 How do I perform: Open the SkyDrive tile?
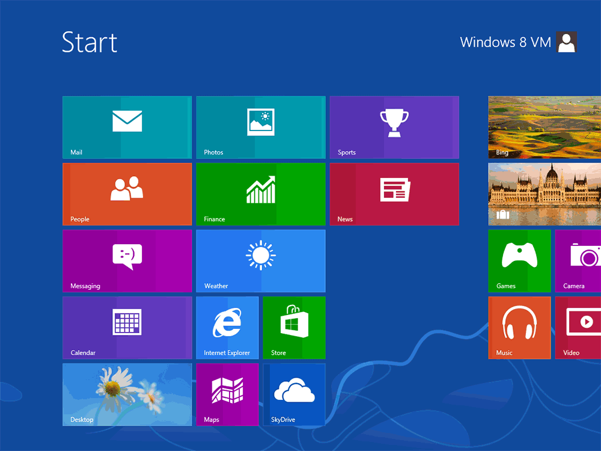(x=294, y=394)
